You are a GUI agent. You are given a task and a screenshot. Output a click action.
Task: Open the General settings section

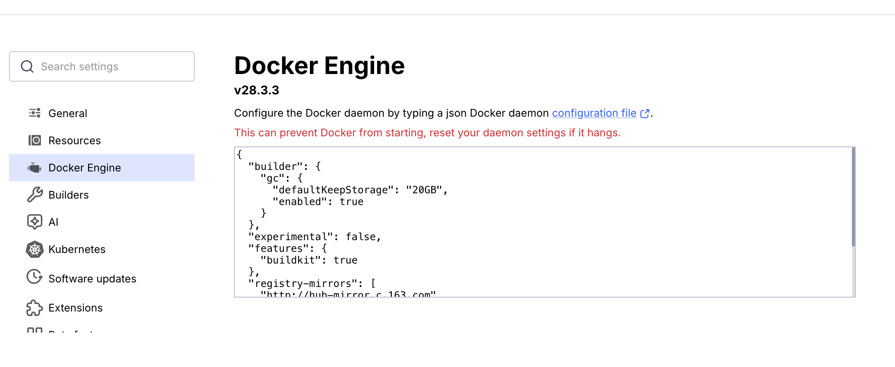pos(68,113)
